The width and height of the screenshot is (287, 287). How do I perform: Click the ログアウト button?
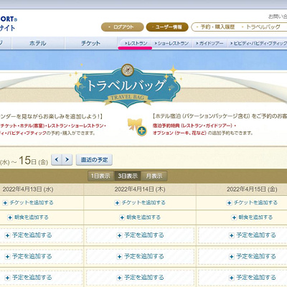pyautogui.click(x=122, y=27)
